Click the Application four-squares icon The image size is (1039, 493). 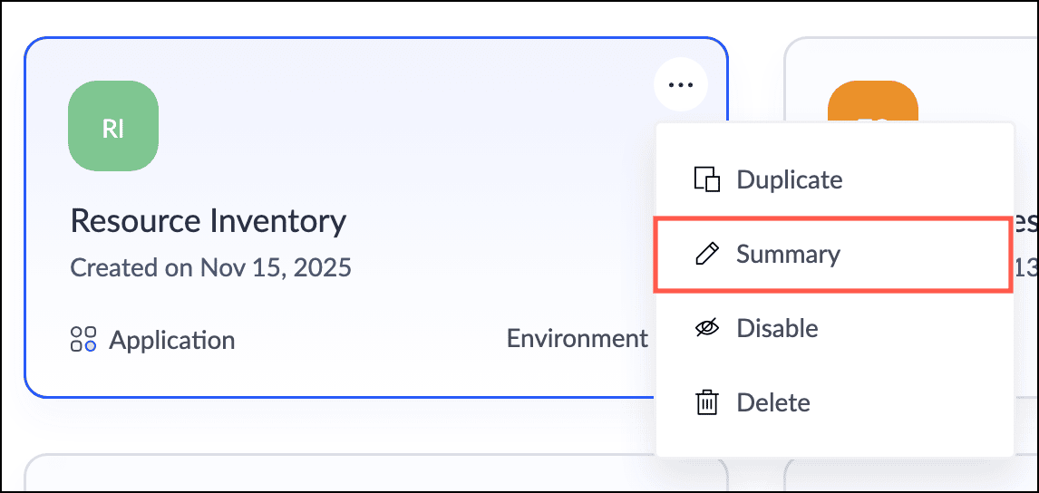coord(83,340)
